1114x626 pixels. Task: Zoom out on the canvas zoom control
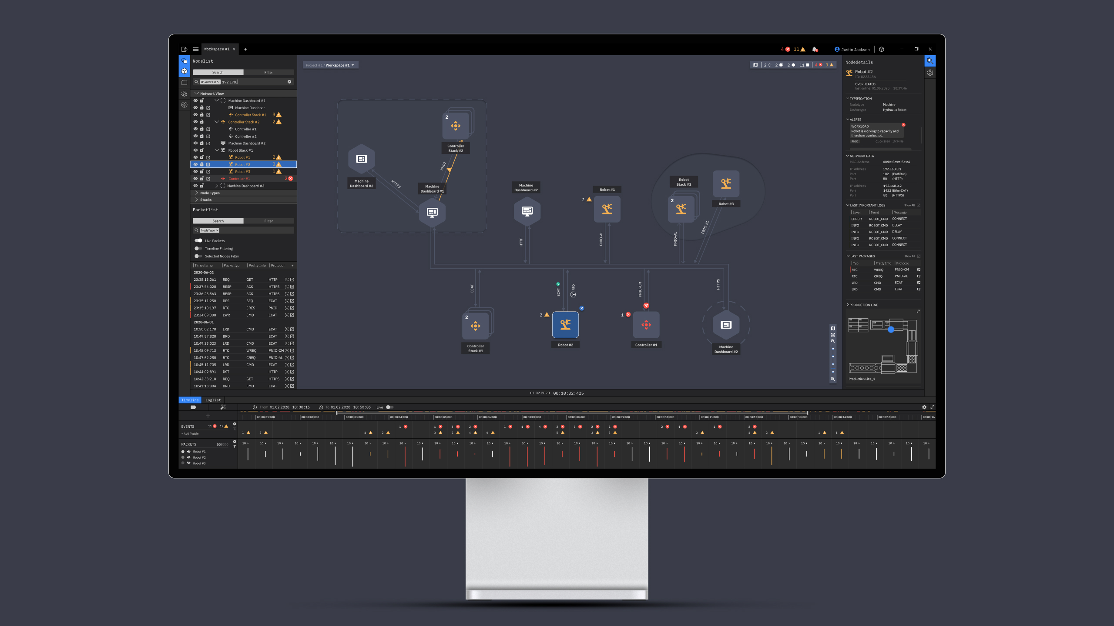[833, 379]
